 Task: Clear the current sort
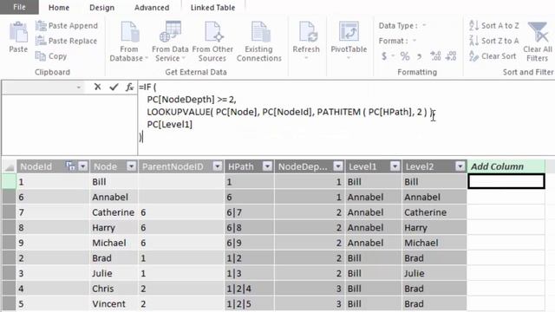493,56
